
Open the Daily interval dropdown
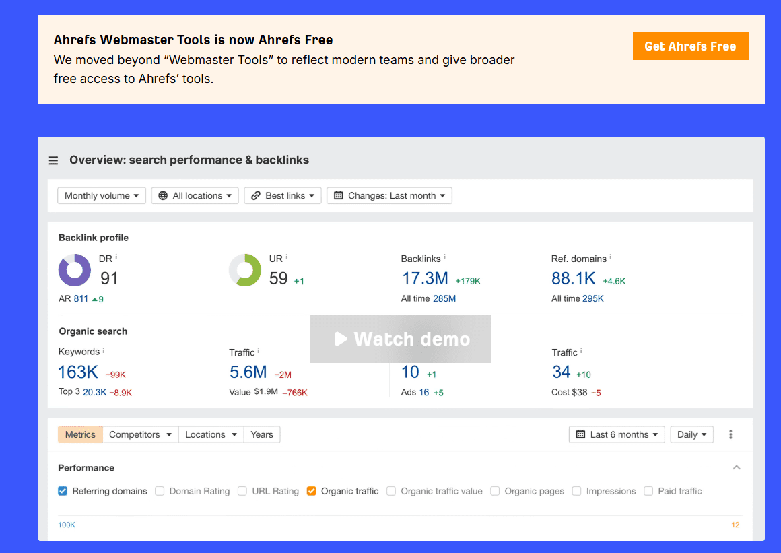tap(692, 434)
